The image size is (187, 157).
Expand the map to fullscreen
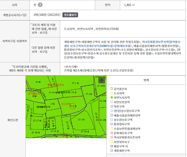(101, 80)
